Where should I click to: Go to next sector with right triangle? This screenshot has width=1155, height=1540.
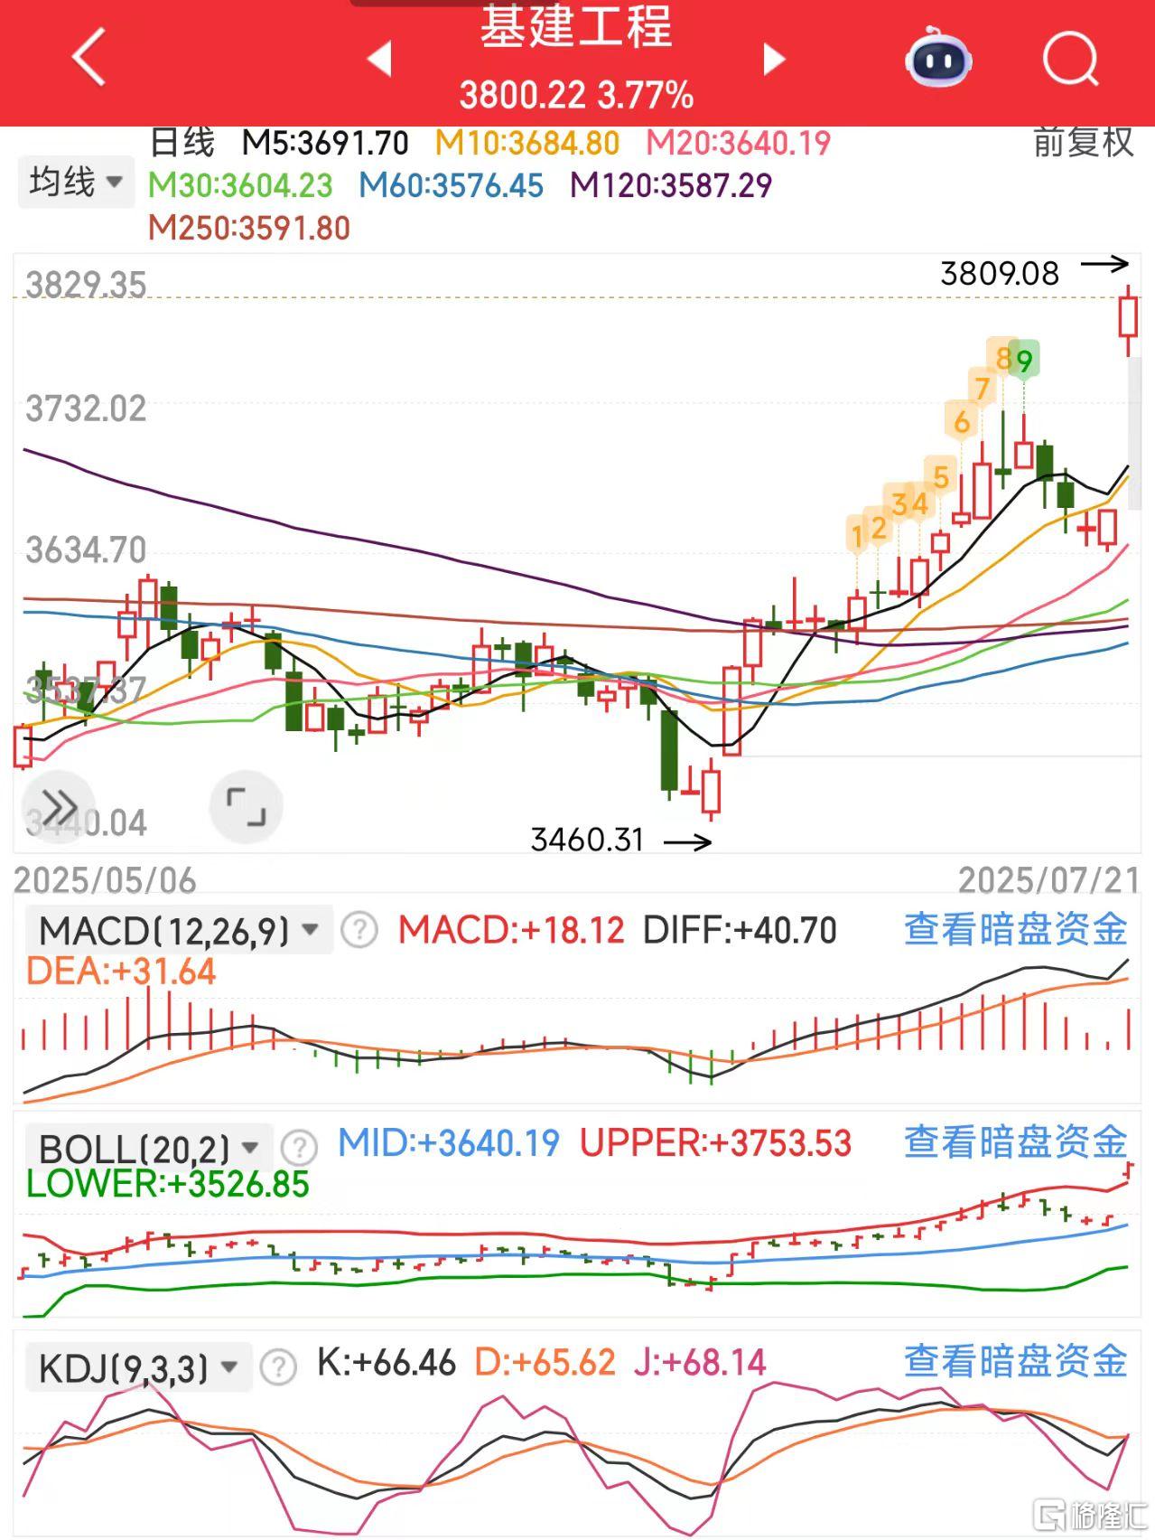coord(774,59)
